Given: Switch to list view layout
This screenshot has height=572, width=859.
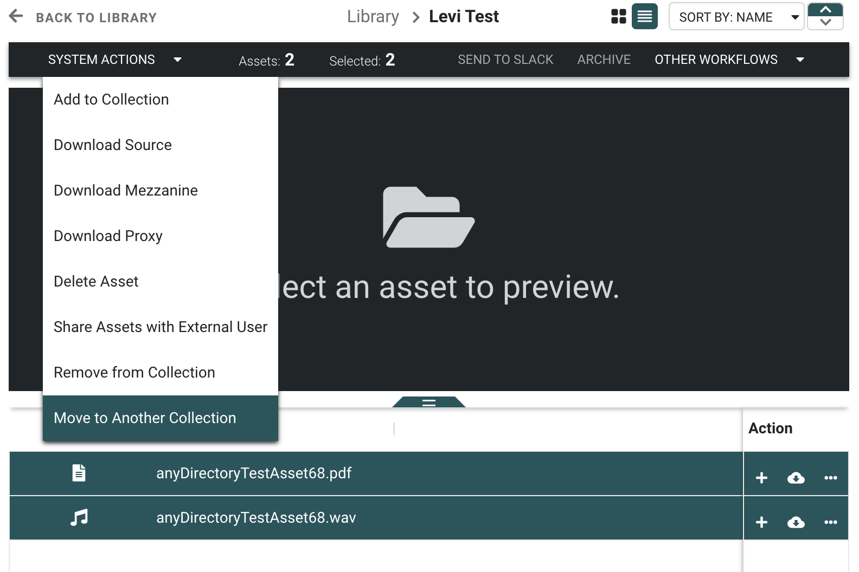Looking at the screenshot, I should pyautogui.click(x=644, y=16).
